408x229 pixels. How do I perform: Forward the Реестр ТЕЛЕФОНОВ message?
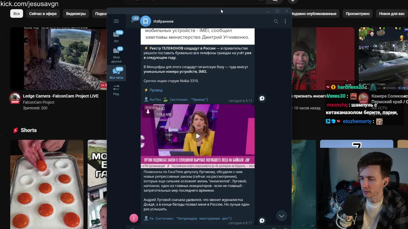click(x=262, y=99)
